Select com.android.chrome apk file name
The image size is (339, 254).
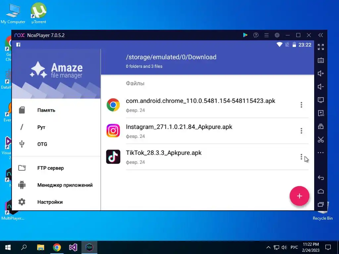(200, 101)
